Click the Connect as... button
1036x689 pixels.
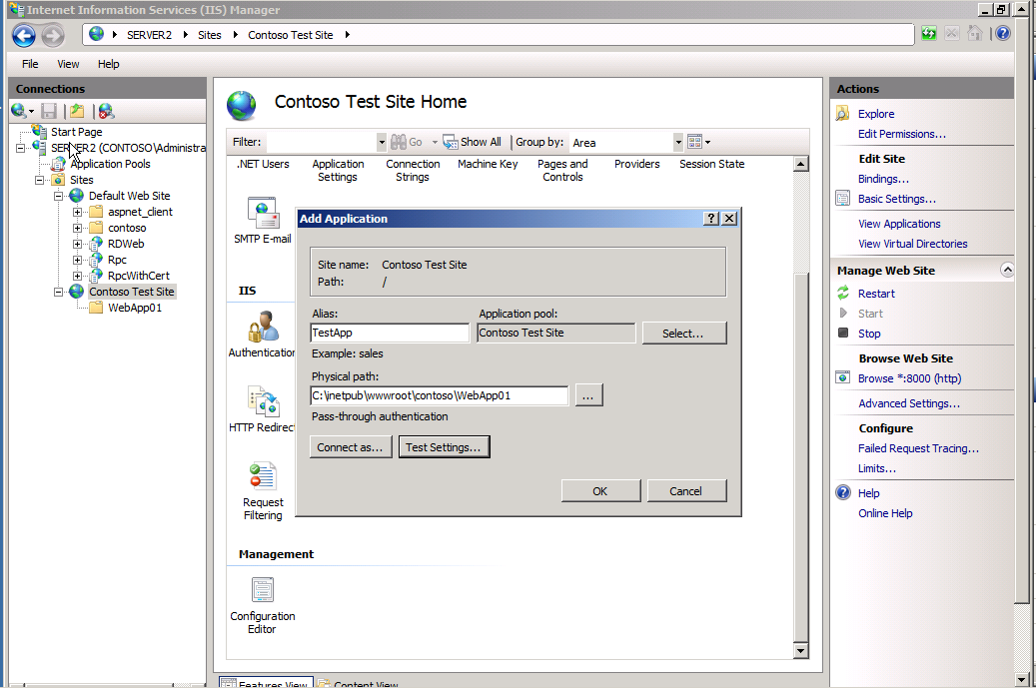pyautogui.click(x=351, y=447)
